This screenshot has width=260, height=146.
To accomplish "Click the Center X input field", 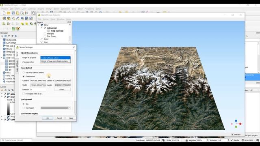I will (38, 81).
